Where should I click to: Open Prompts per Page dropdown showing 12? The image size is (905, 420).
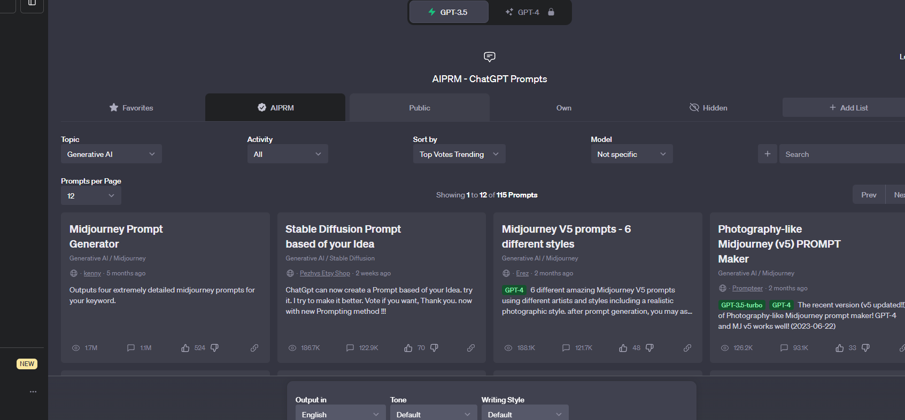point(91,195)
